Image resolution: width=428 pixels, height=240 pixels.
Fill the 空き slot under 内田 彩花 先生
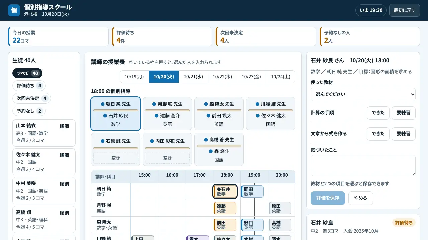167,158
